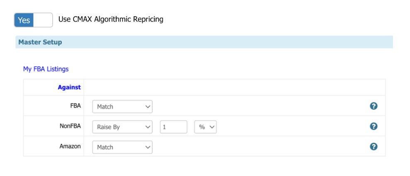410x176 pixels.
Task: Toggle off CMAX Algorithmic Repricing via Yes
Action: pyautogui.click(x=24, y=20)
